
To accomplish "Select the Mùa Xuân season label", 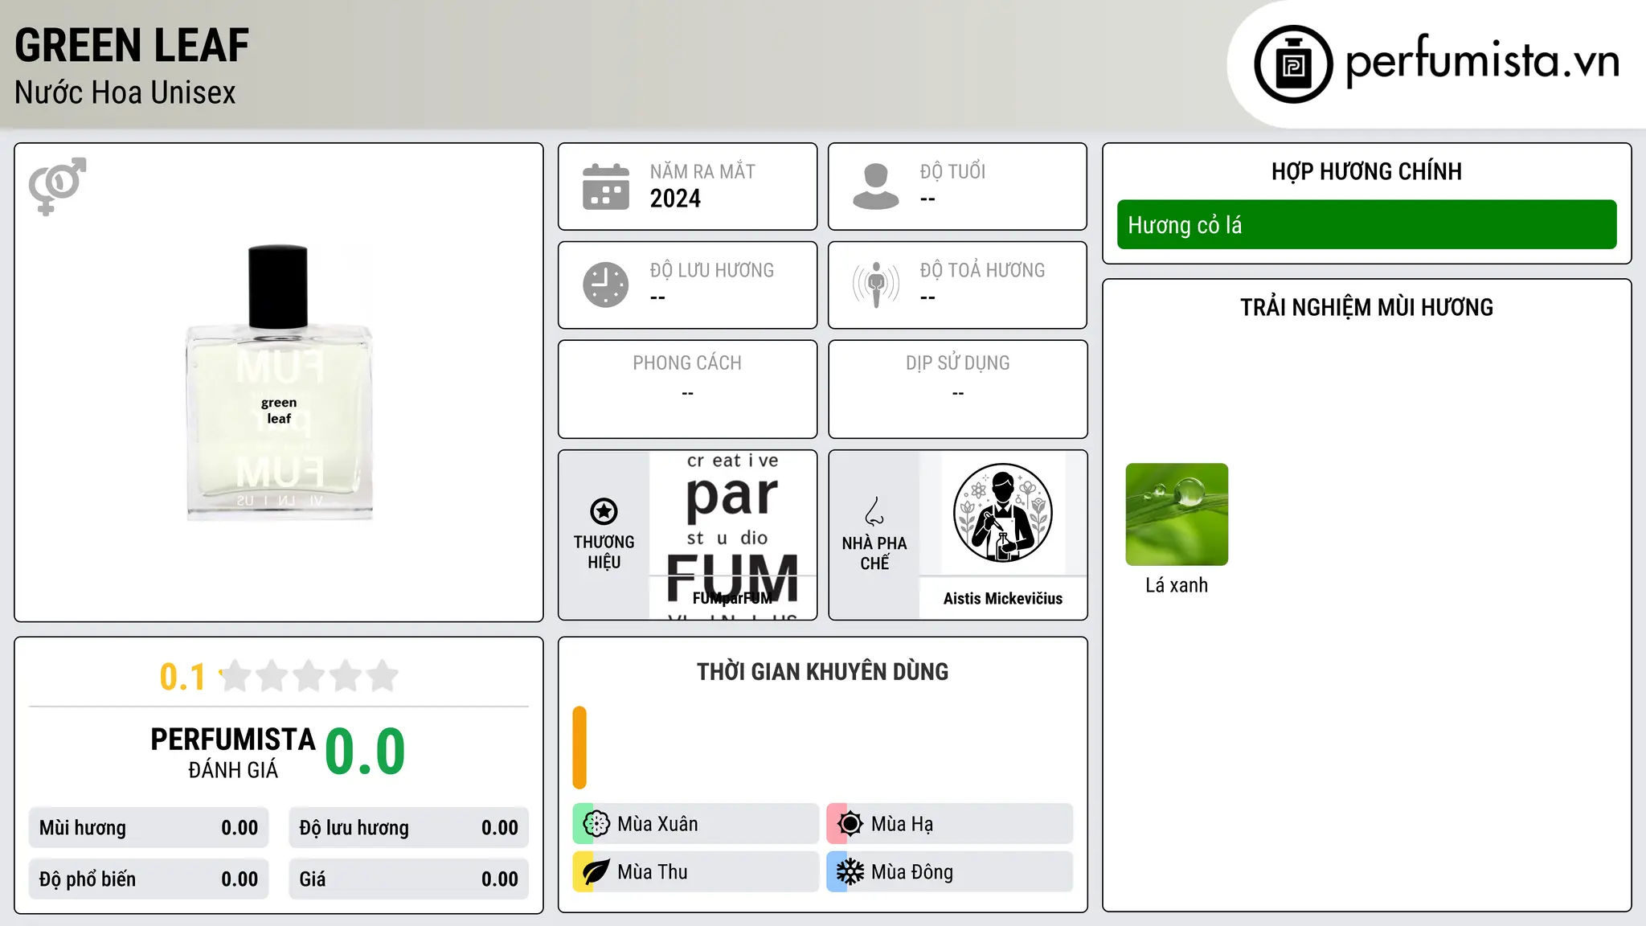I will pyautogui.click(x=657, y=824).
